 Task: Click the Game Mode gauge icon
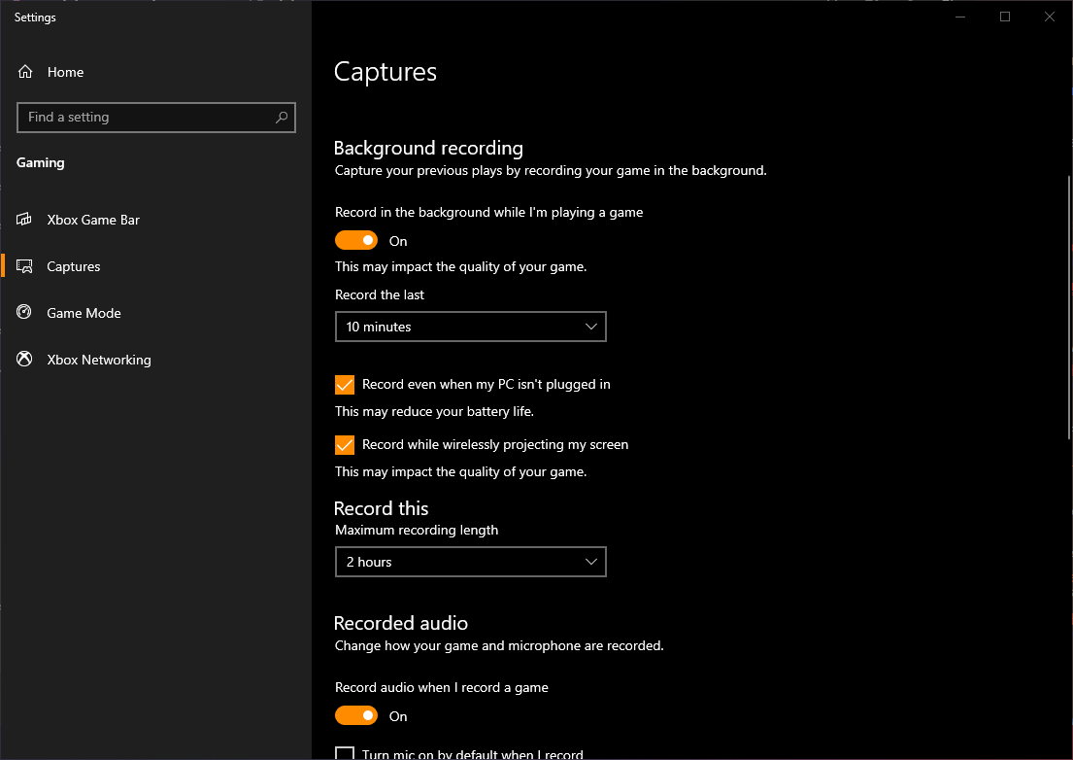pos(24,313)
